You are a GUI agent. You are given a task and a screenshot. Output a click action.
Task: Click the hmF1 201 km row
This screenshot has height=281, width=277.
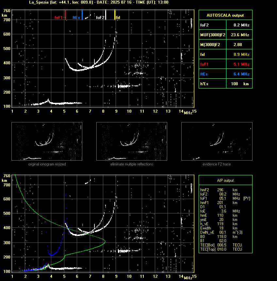[x=219, y=203]
